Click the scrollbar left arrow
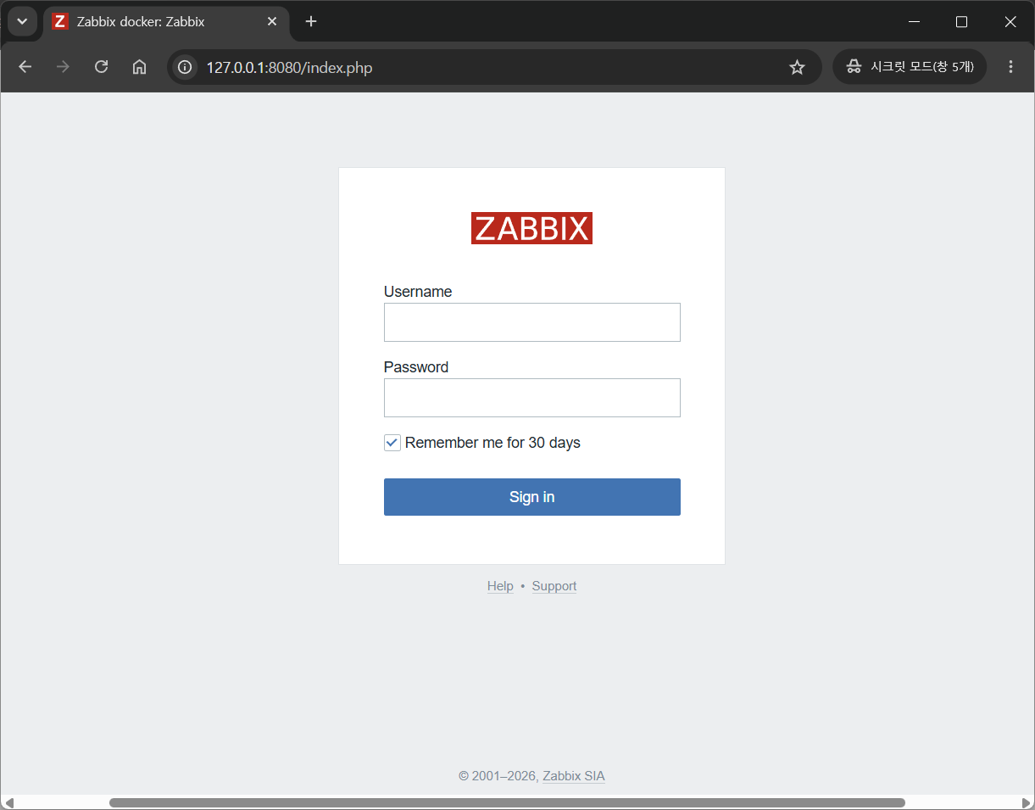This screenshot has width=1035, height=810. point(8,802)
